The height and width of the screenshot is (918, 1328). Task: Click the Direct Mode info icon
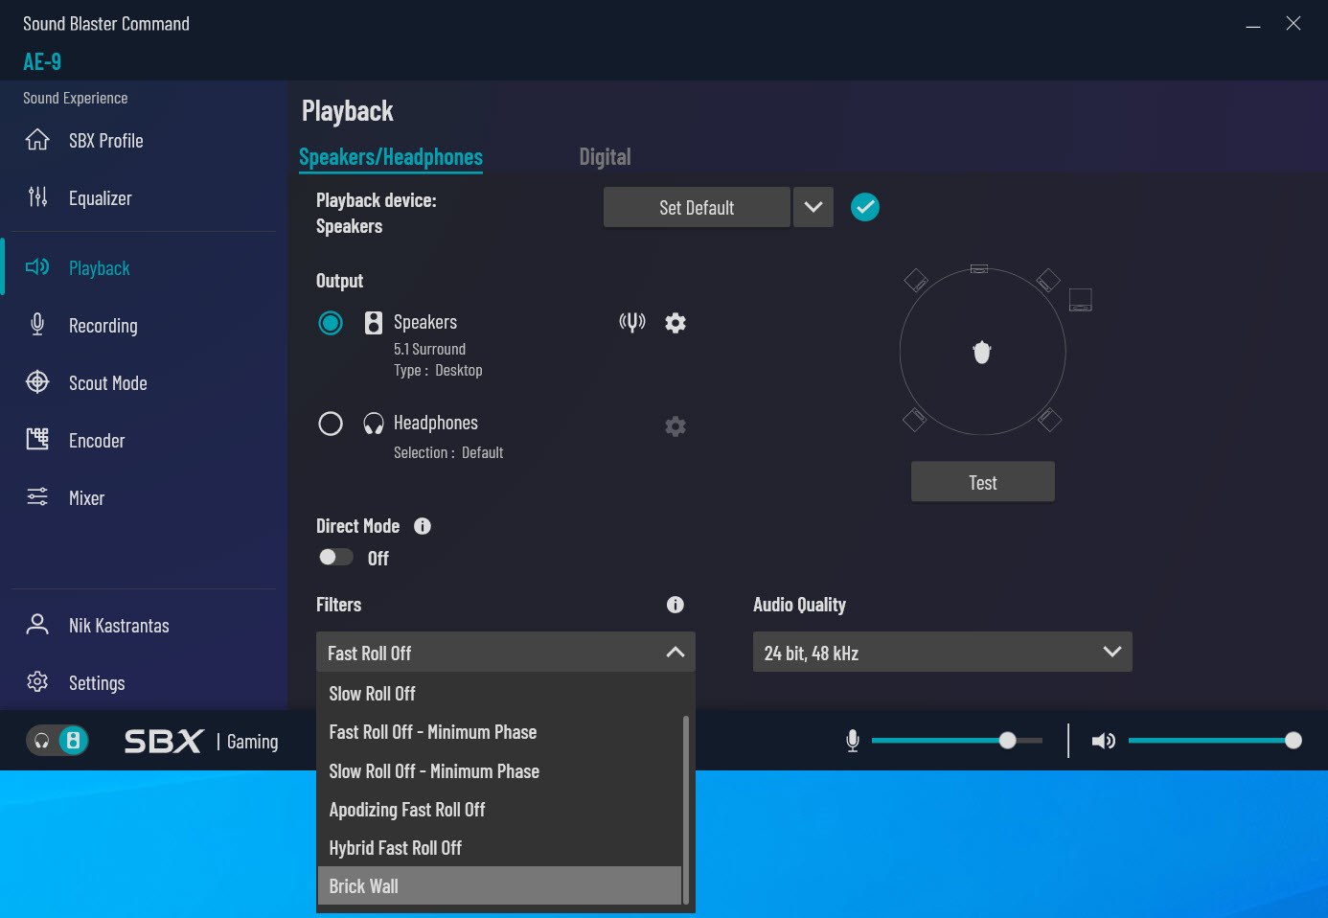pos(423,526)
